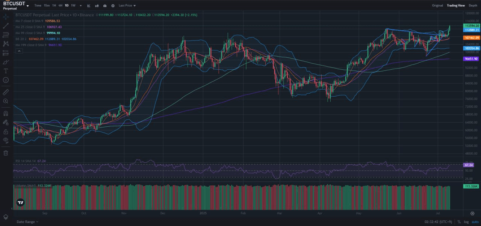Image resolution: width=481 pixels, height=226 pixels.
Task: Click the Jul label on time axis
Action: [437, 213]
